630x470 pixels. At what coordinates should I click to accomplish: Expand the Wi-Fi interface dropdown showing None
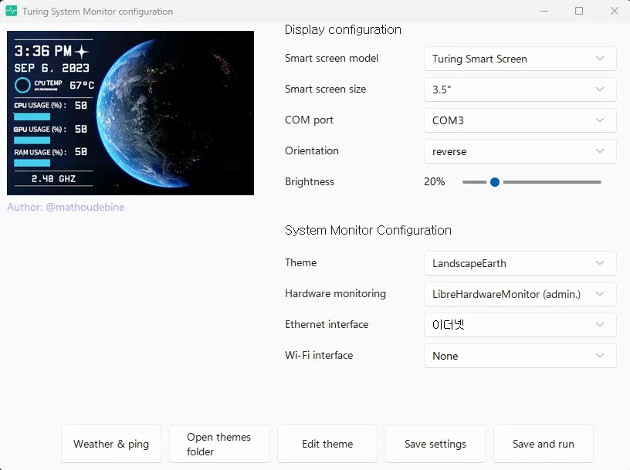pyautogui.click(x=520, y=356)
